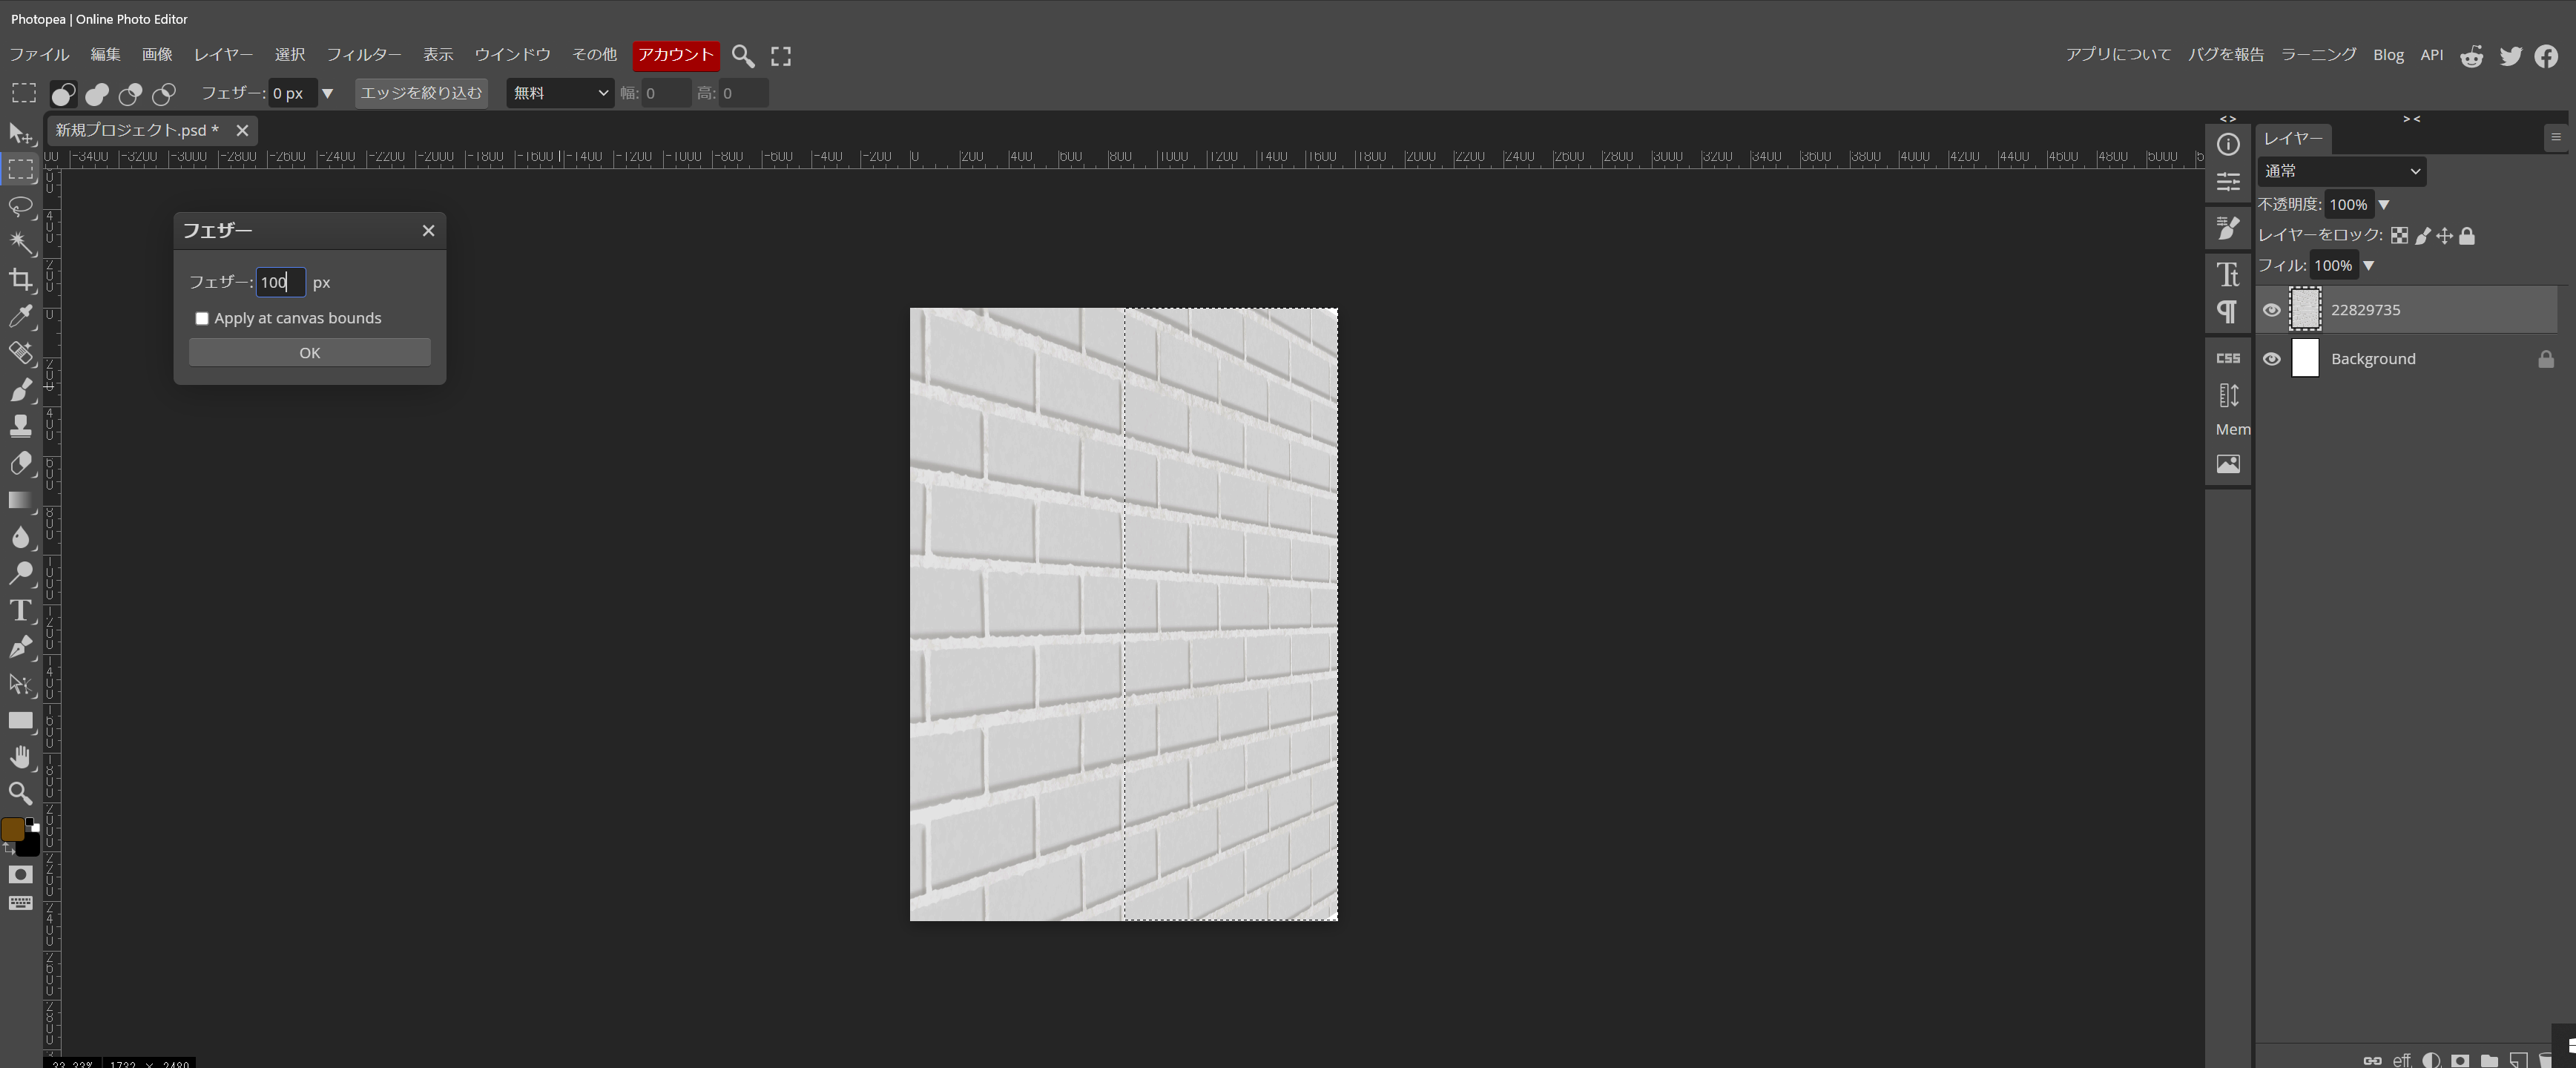Screen dimensions: 2576x1068
Task: Select the Hand tool
Action: click(21, 757)
